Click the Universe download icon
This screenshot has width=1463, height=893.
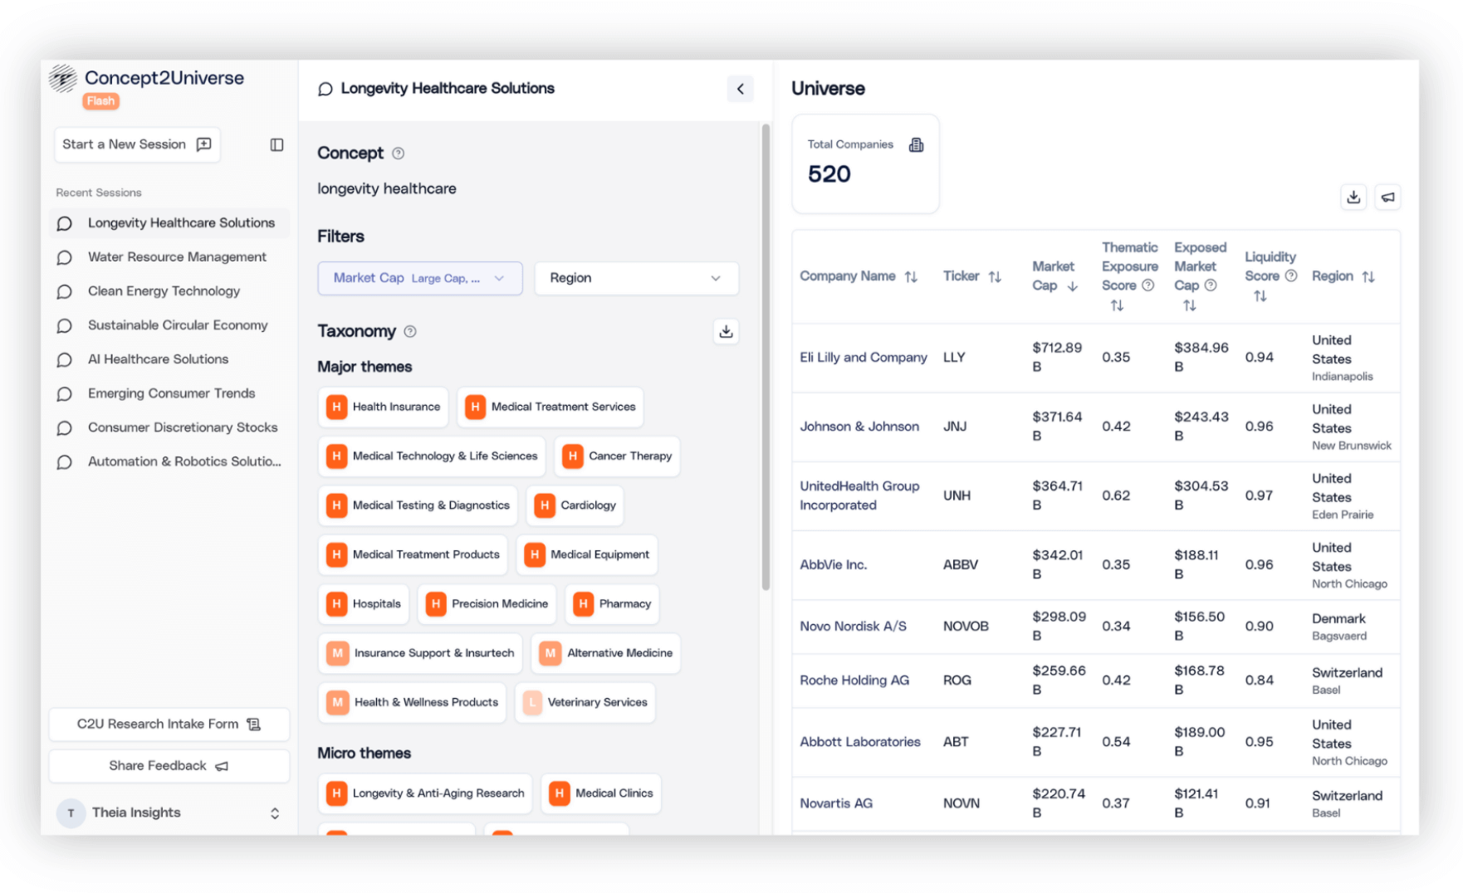point(1353,197)
